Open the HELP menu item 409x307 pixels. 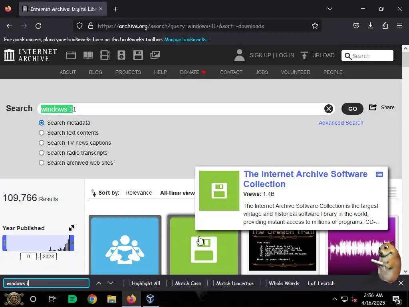[x=161, y=72]
